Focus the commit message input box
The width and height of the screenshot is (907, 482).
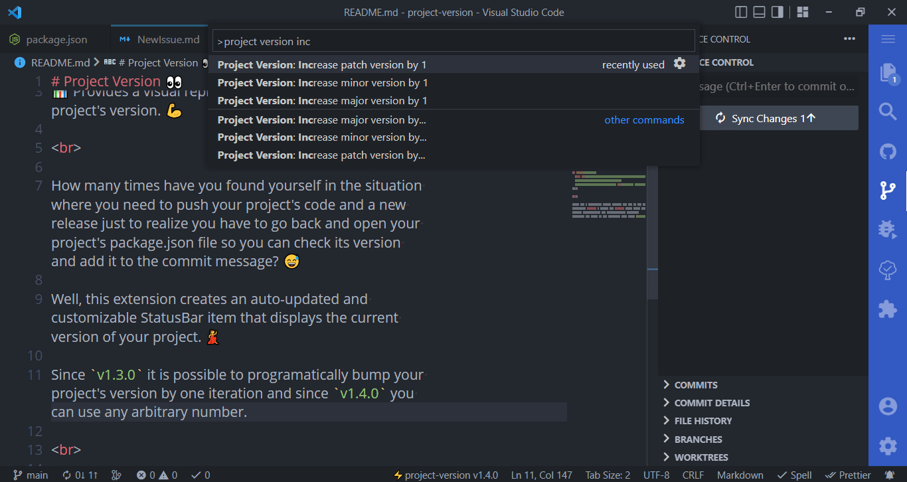[778, 86]
